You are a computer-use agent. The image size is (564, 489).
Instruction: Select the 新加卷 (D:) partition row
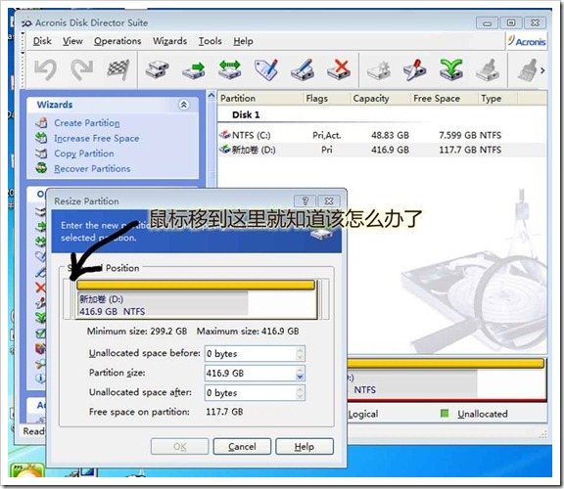point(382,150)
